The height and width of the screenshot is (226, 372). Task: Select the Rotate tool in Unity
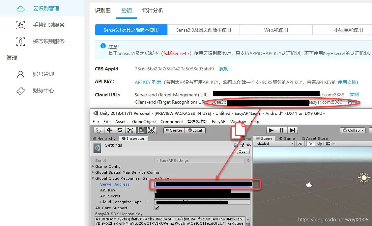(120, 130)
